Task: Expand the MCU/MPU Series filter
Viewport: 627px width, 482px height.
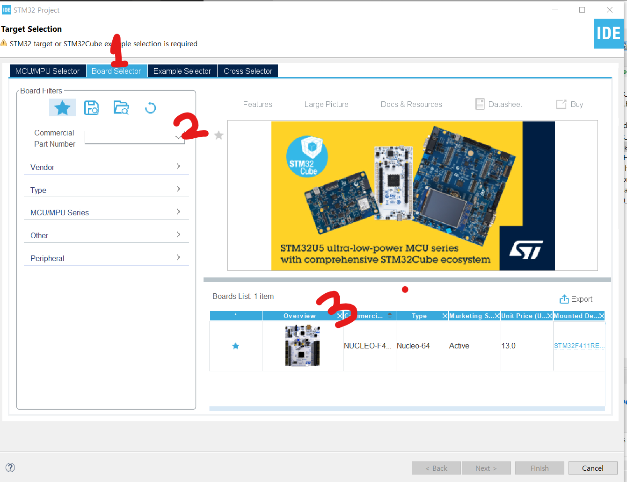Action: 178,212
